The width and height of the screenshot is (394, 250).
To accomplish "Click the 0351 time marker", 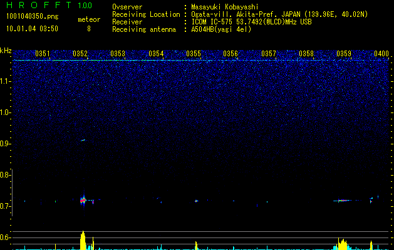I will pos(43,54).
